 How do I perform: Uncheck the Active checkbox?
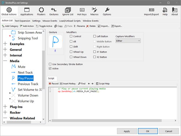pos(50,68)
